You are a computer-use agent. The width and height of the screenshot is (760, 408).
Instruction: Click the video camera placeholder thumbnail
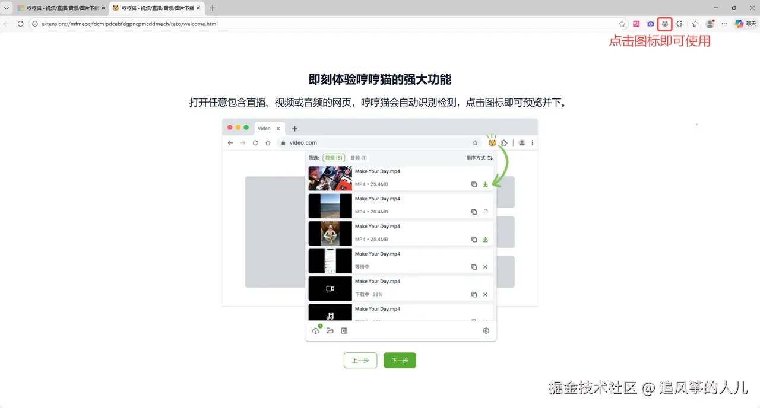pos(330,289)
